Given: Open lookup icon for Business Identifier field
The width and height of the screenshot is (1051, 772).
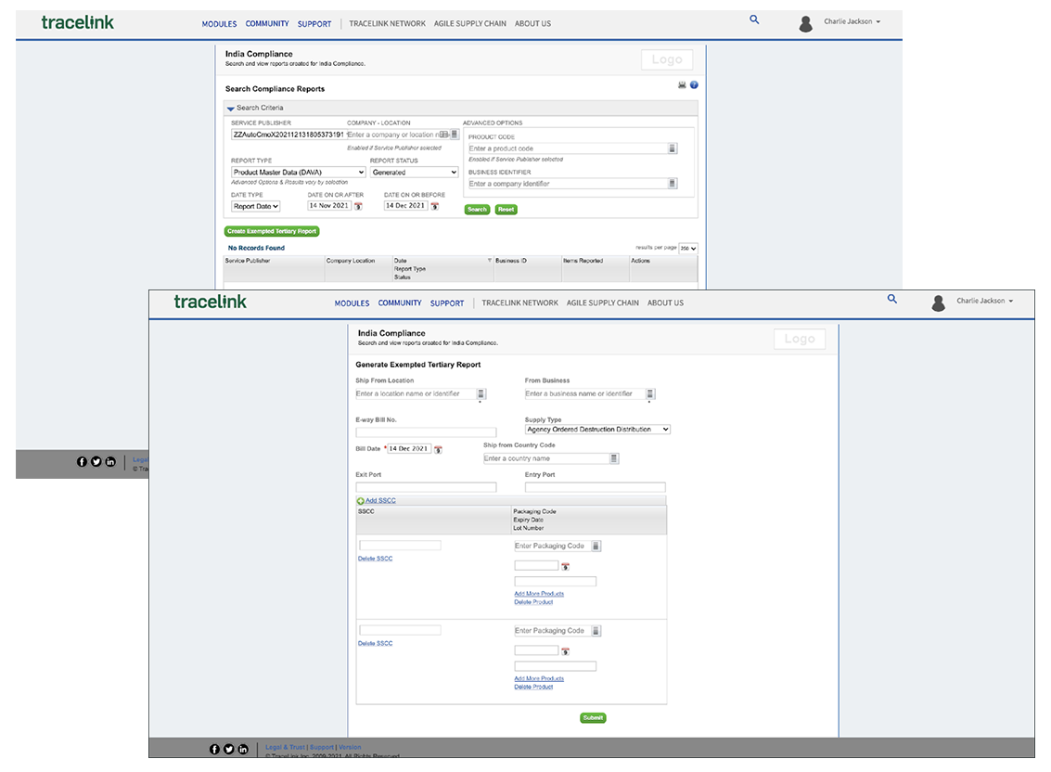Looking at the screenshot, I should pyautogui.click(x=673, y=183).
